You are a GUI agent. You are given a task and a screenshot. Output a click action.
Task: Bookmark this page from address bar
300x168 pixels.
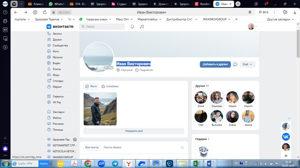point(250,12)
